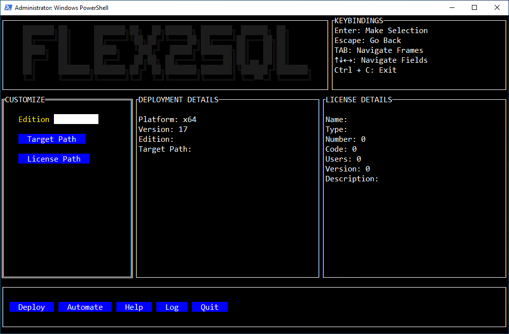Close the PowerShell window
This screenshot has width=509, height=334.
tap(497, 7)
